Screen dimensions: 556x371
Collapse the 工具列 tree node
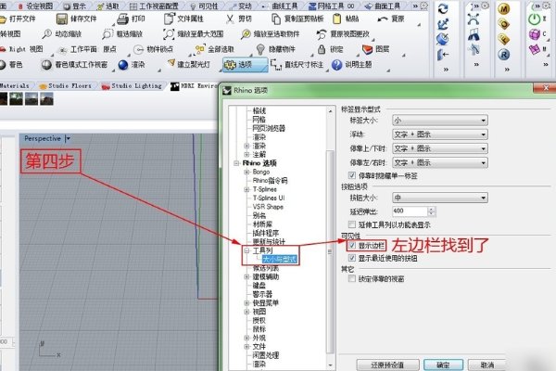pyautogui.click(x=246, y=250)
